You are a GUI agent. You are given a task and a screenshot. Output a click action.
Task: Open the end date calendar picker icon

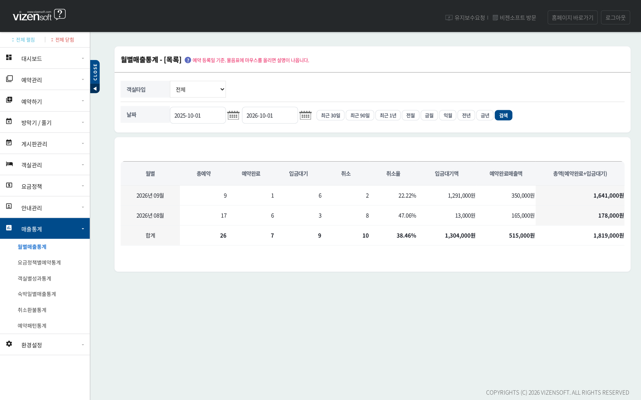pos(305,115)
